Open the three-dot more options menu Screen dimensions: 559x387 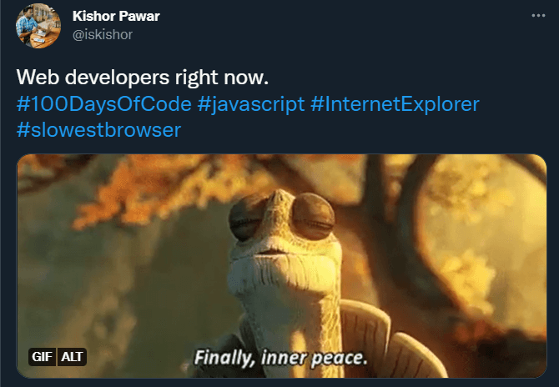538,15
